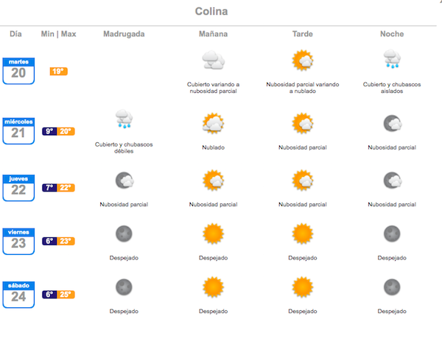
Task: Click the Colina location title
Action: coord(211,11)
